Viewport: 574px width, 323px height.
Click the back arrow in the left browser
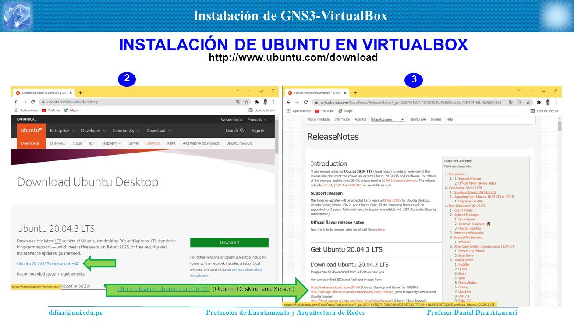(x=17, y=102)
